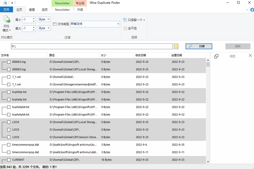Sort by the 修改日期 column header
This screenshot has width=254, height=169.
[152, 55]
